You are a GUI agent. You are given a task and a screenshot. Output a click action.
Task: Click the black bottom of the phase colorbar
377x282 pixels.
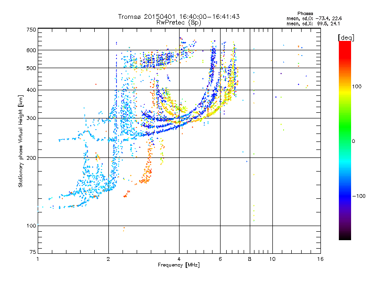[x=345, y=236]
